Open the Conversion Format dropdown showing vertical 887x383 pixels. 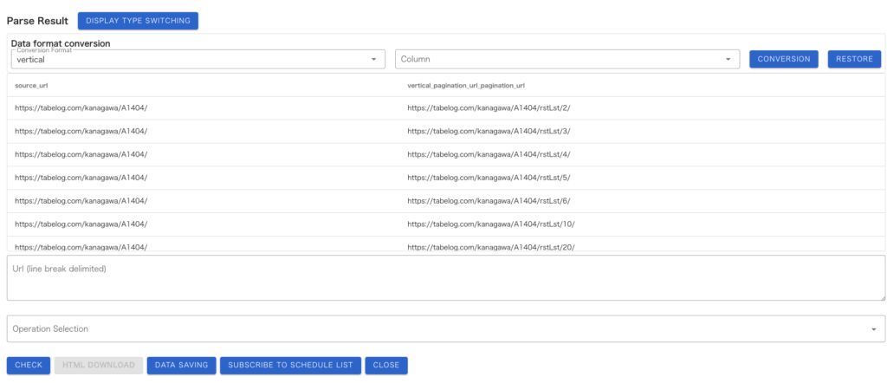pyautogui.click(x=198, y=59)
